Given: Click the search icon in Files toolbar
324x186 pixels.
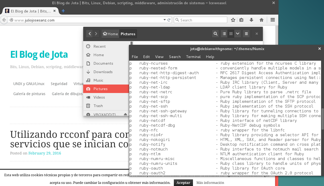Looking at the screenshot, I should 216,34.
